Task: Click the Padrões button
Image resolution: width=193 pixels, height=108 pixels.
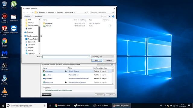Action: (x=46, y=95)
